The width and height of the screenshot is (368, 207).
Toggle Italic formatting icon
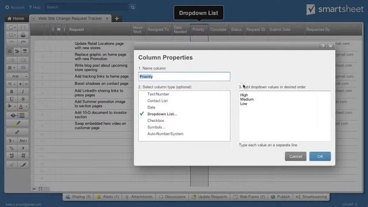coord(23,91)
